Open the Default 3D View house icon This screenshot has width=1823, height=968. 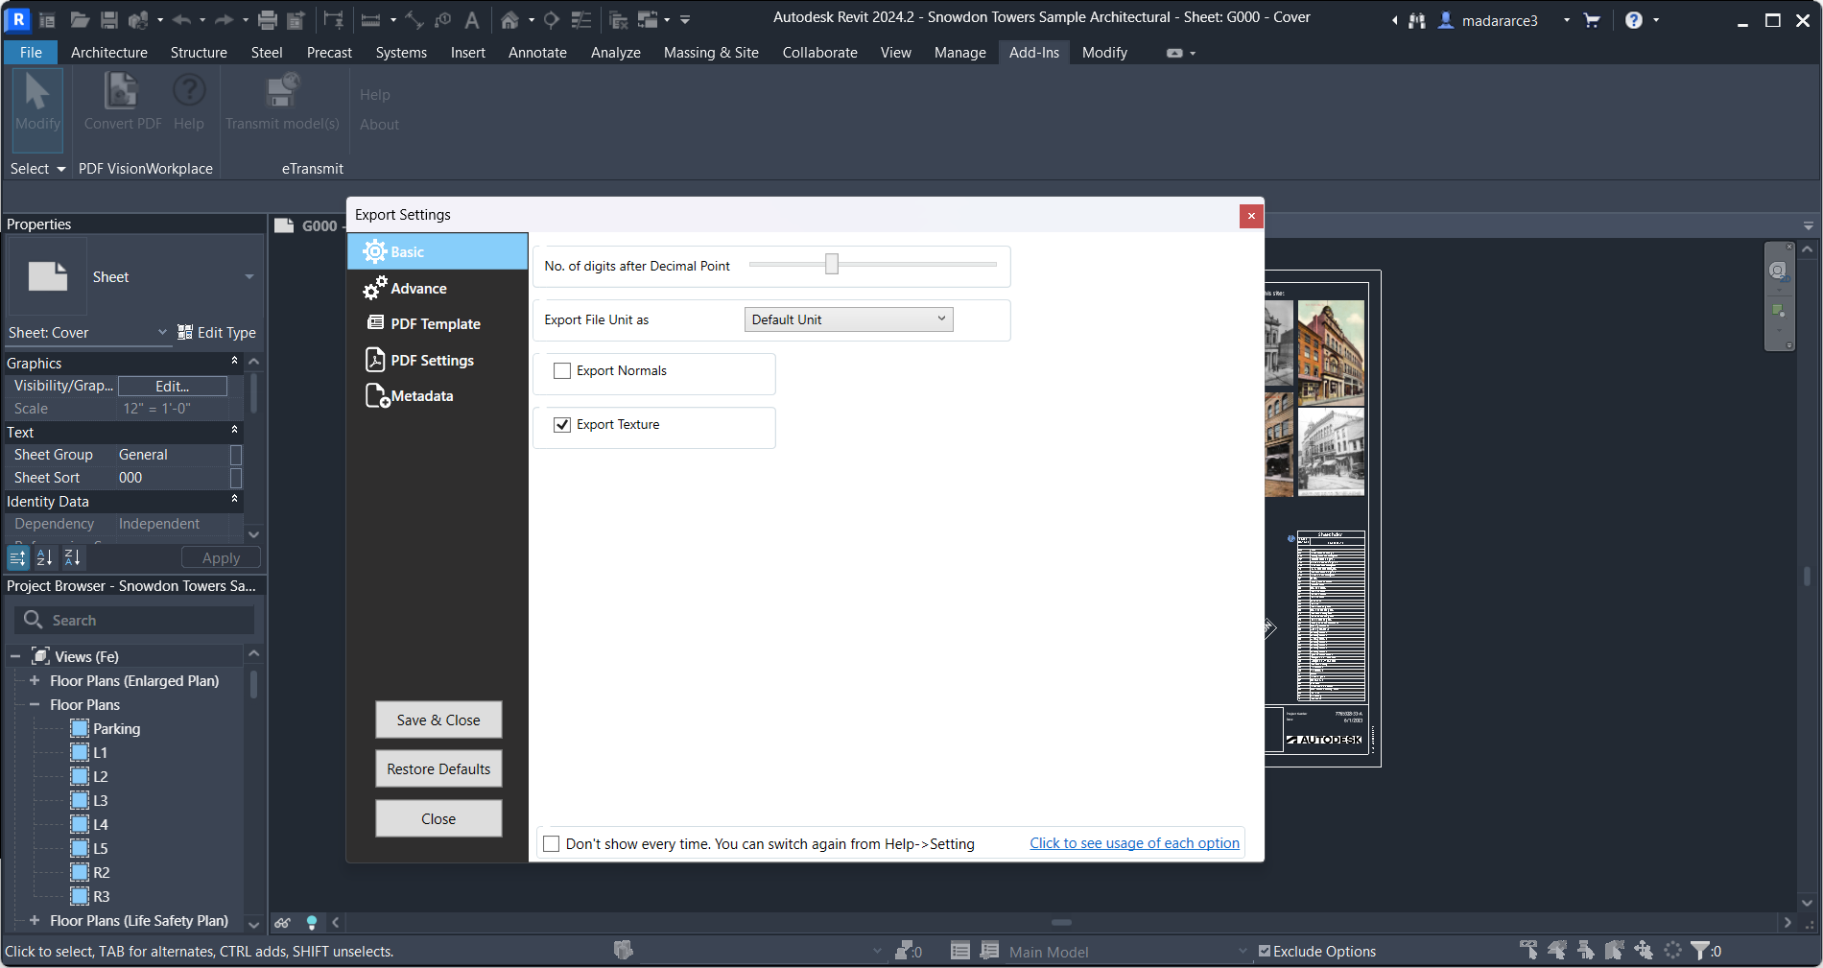510,19
